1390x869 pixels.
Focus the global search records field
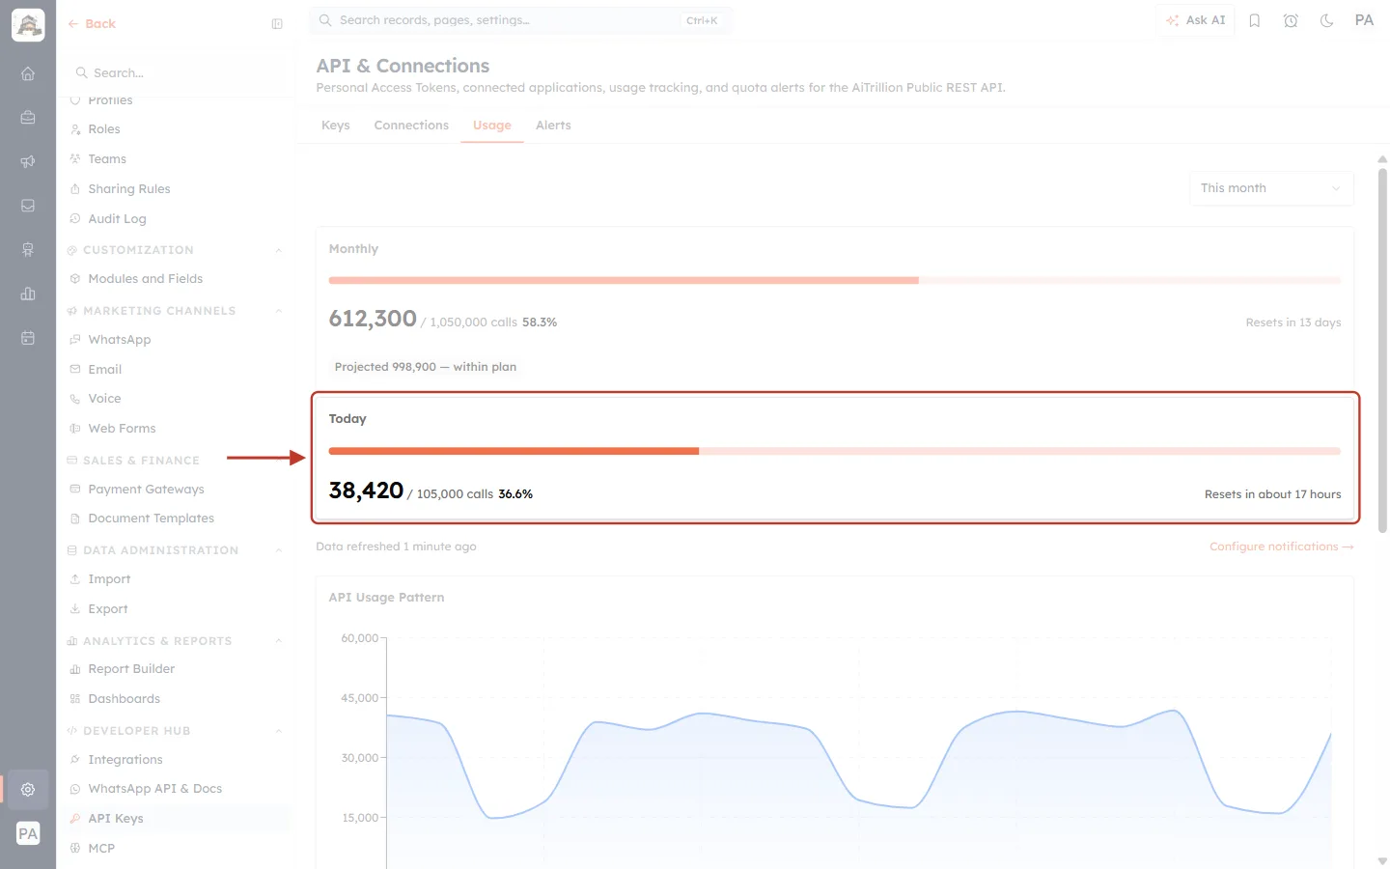click(x=520, y=20)
